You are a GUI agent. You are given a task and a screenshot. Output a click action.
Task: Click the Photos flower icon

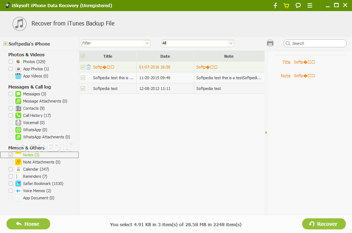(x=18, y=62)
